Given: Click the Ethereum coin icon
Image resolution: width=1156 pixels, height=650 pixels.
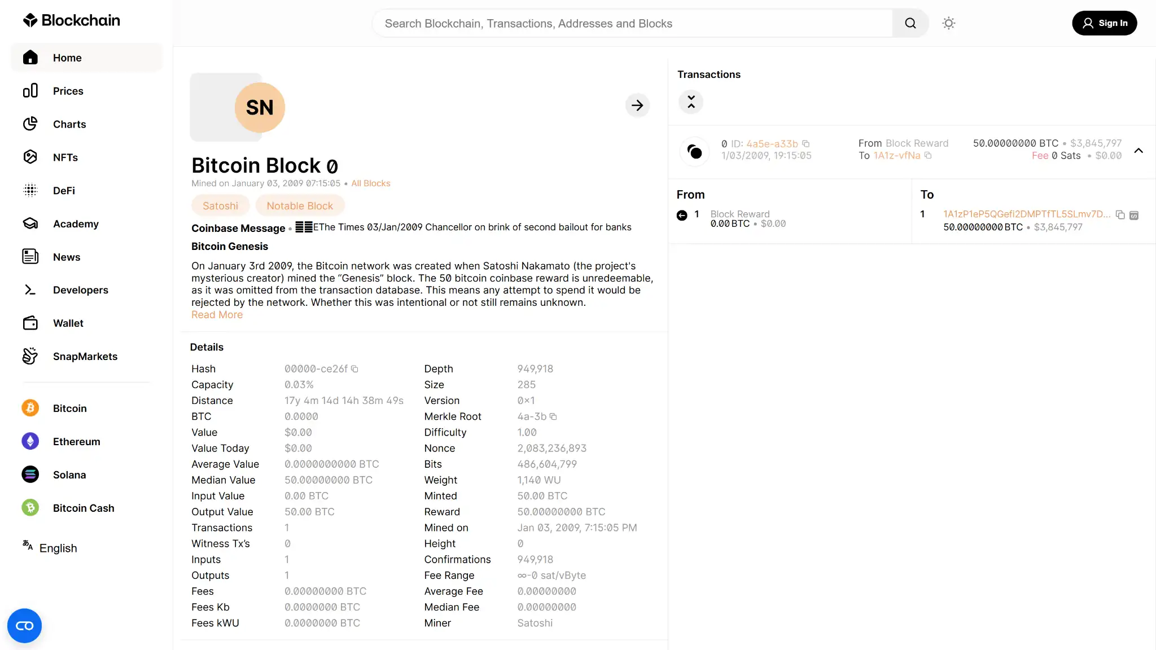Looking at the screenshot, I should 30,441.
